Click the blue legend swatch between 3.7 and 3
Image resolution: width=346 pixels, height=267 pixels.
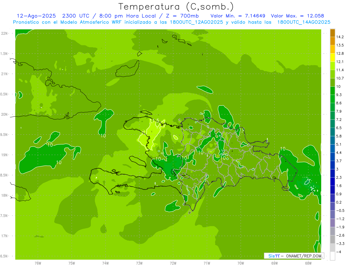[332, 165]
